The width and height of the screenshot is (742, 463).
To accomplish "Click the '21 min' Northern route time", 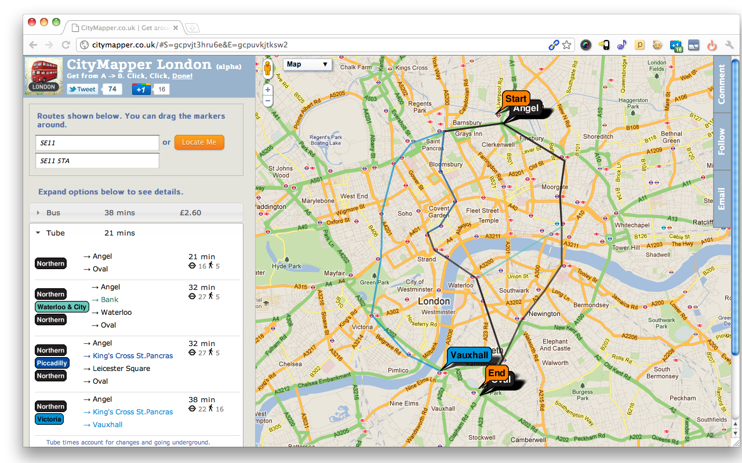I will point(202,256).
